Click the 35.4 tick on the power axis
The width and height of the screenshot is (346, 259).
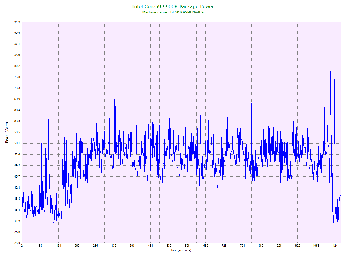17,210
